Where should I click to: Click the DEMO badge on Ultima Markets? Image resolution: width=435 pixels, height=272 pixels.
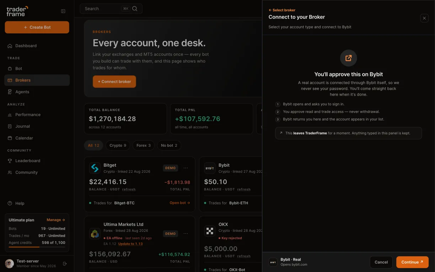coord(170,234)
